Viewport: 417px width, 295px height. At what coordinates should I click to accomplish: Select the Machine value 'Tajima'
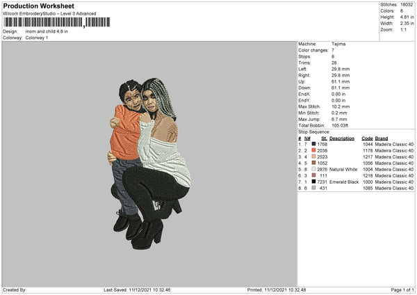(338, 44)
